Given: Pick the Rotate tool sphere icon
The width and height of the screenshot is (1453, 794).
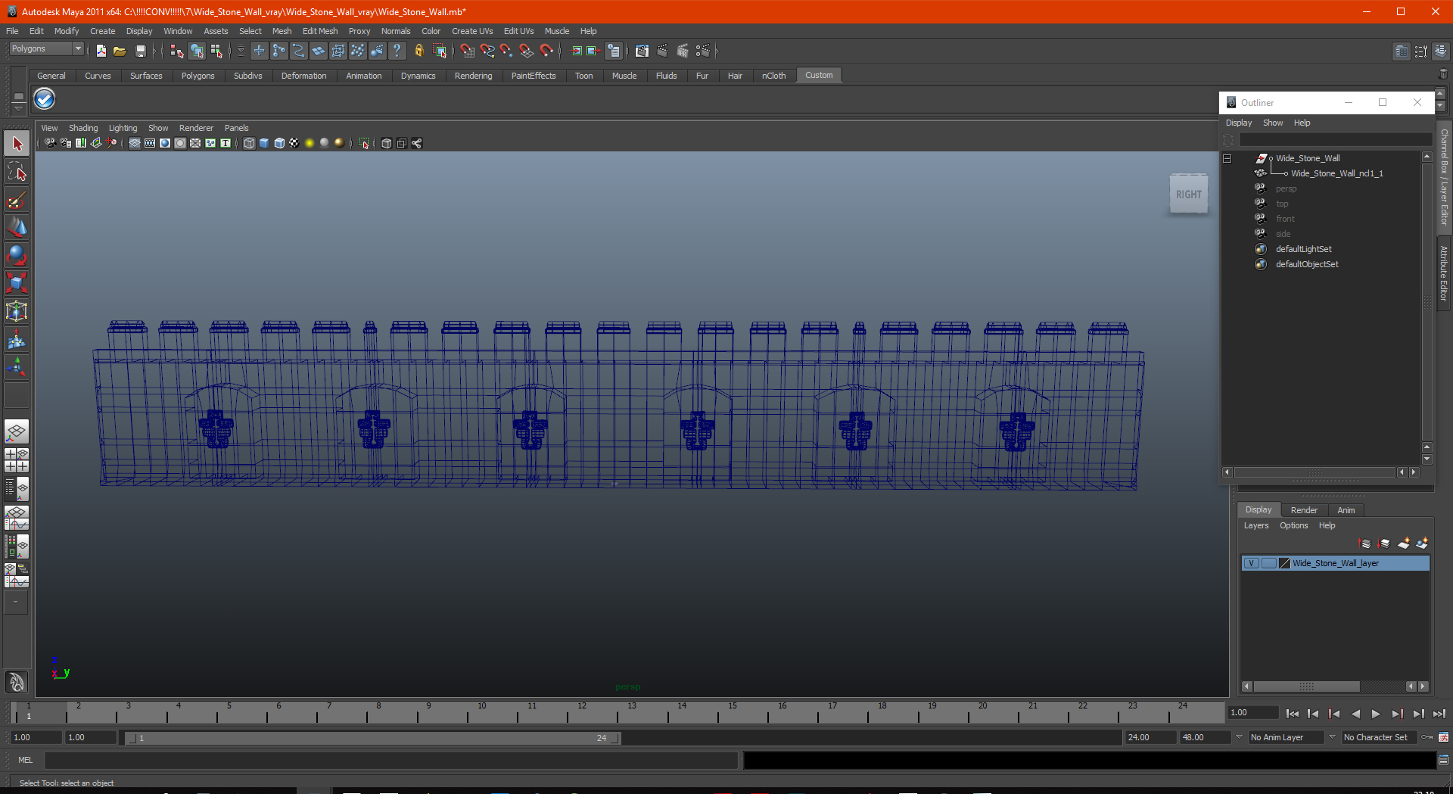Looking at the screenshot, I should click(x=17, y=256).
